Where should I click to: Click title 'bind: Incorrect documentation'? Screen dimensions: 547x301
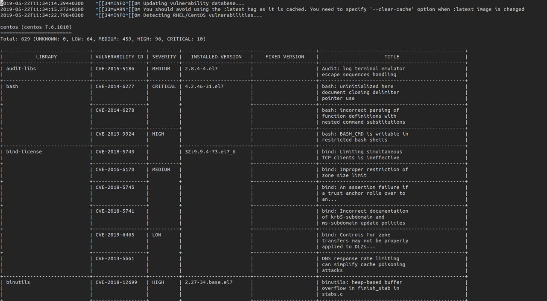[365, 211]
